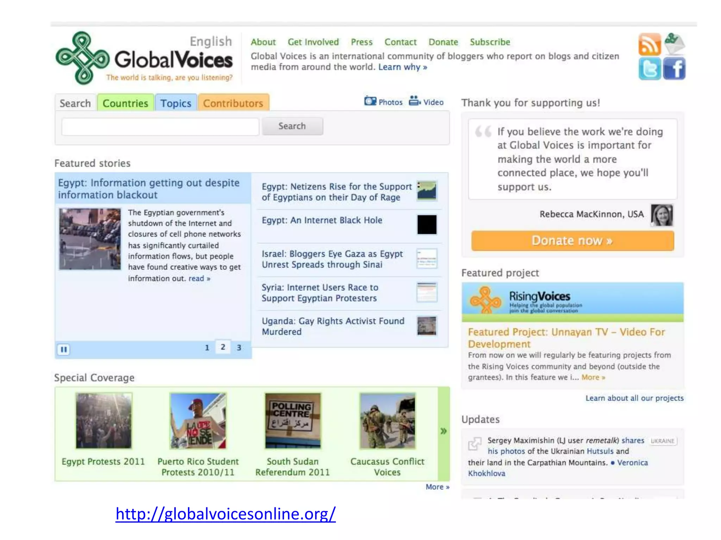
Task: Click the Video camera icon
Action: pyautogui.click(x=415, y=101)
